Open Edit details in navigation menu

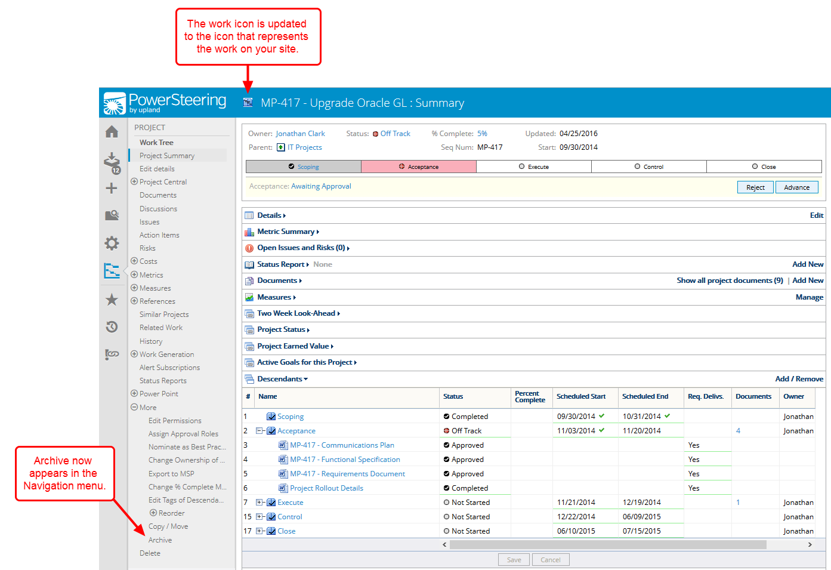tap(157, 169)
